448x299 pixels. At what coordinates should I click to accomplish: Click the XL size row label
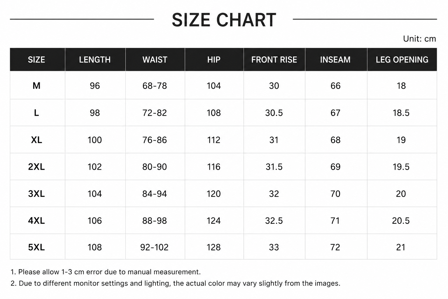pyautogui.click(x=36, y=140)
